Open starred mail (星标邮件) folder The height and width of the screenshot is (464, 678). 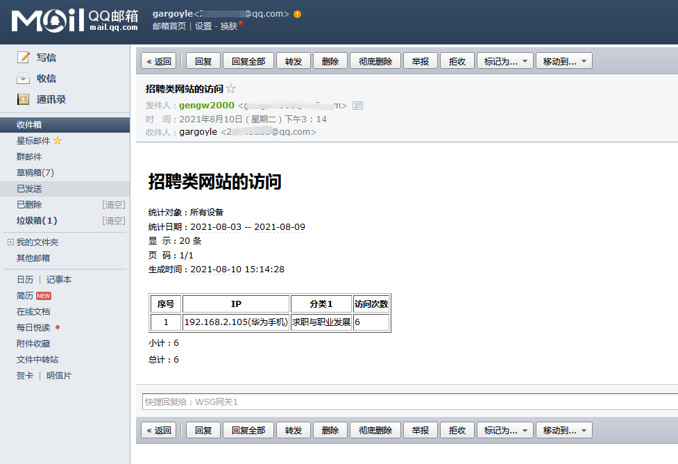click(34, 140)
